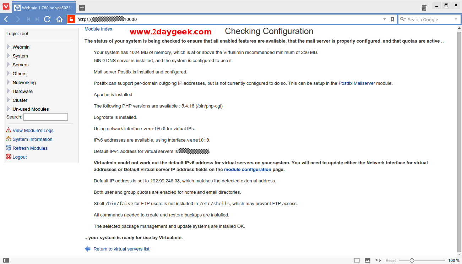Open the closed tabs trash icon
The height and width of the screenshot is (264, 462).
pyautogui.click(x=424, y=7)
